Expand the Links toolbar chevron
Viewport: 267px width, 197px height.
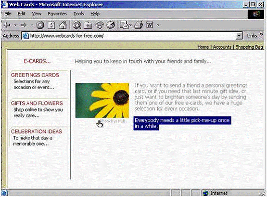point(261,35)
